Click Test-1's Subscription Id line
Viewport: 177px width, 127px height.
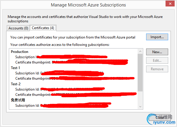(x=60, y=73)
